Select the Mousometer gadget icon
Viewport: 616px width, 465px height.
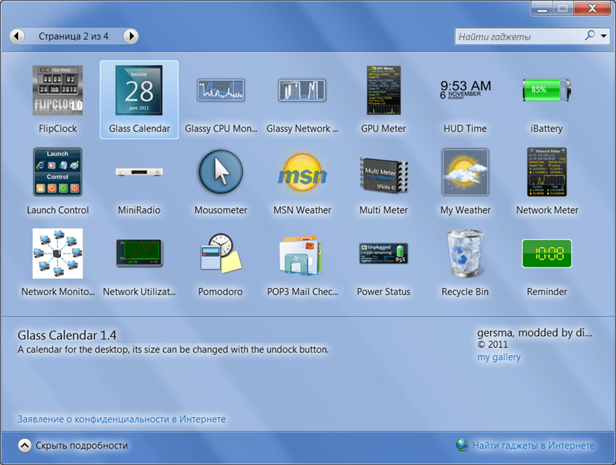[221, 172]
